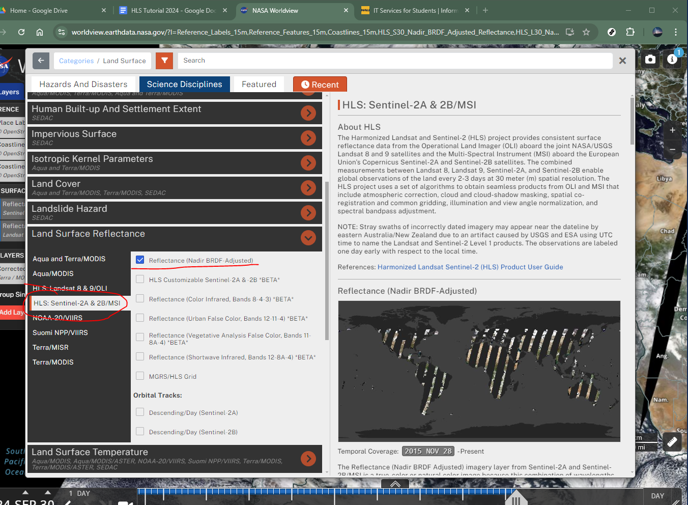
Task: Expand the Landslide Hazard category
Action: 308,213
